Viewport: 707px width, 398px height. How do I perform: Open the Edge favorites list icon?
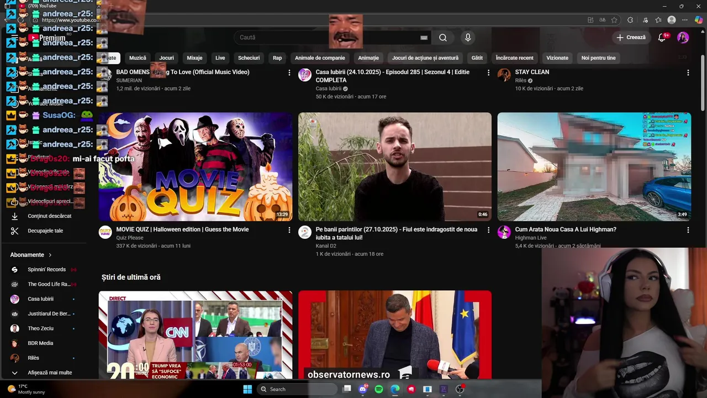658,20
